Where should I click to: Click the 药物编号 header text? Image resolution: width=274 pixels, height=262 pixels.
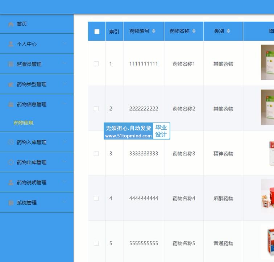click(x=139, y=31)
